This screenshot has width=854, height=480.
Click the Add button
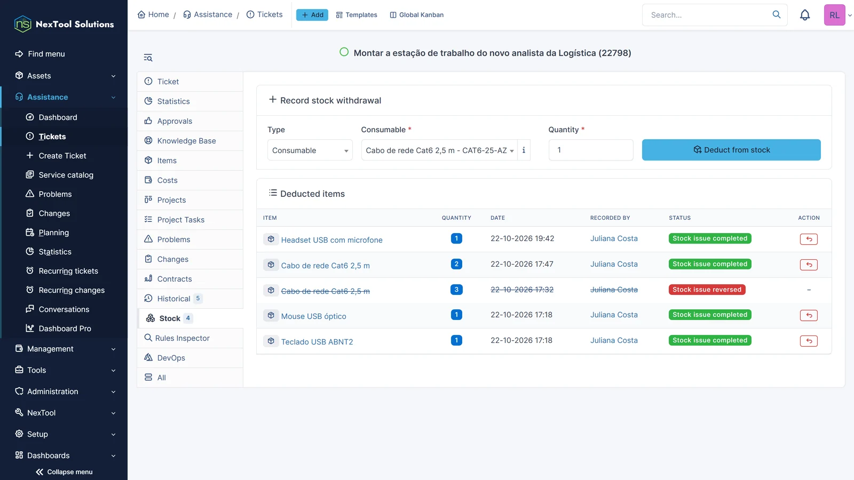tap(312, 15)
